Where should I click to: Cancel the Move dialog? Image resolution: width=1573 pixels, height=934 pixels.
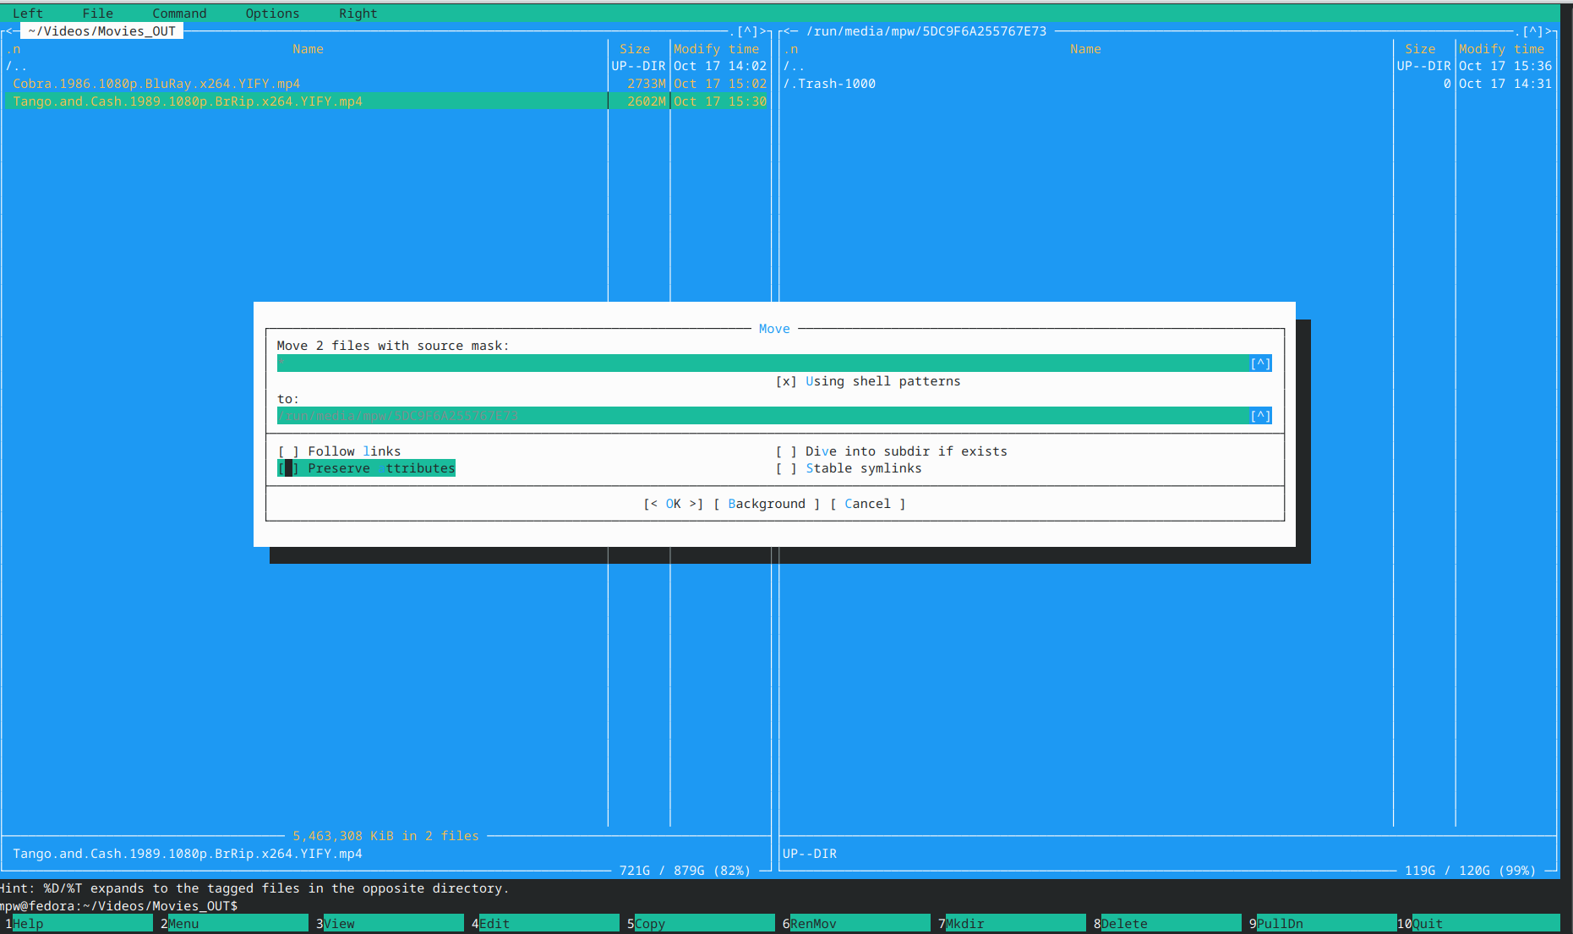(867, 504)
